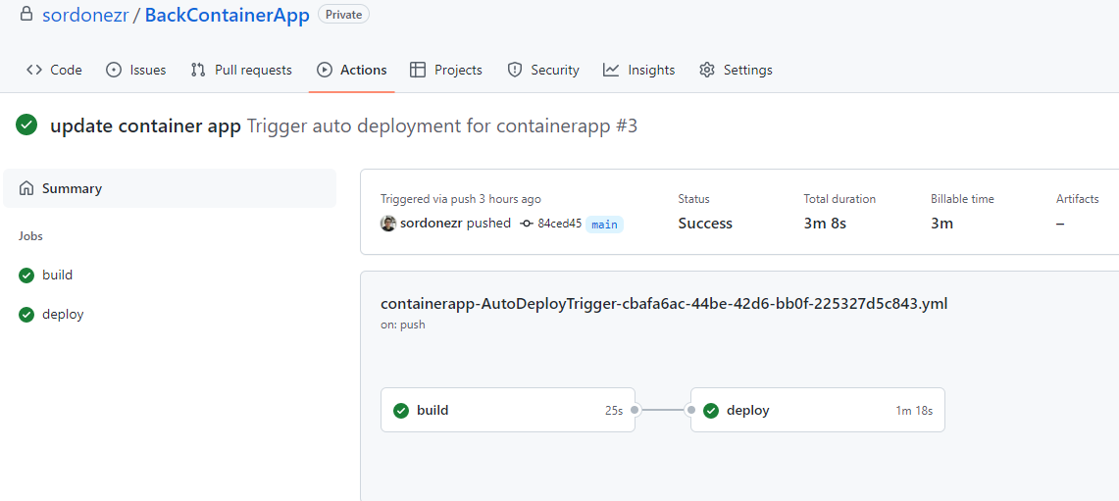1119x501 pixels.
Task: Click the Issues circle icon
Action: pyautogui.click(x=114, y=70)
